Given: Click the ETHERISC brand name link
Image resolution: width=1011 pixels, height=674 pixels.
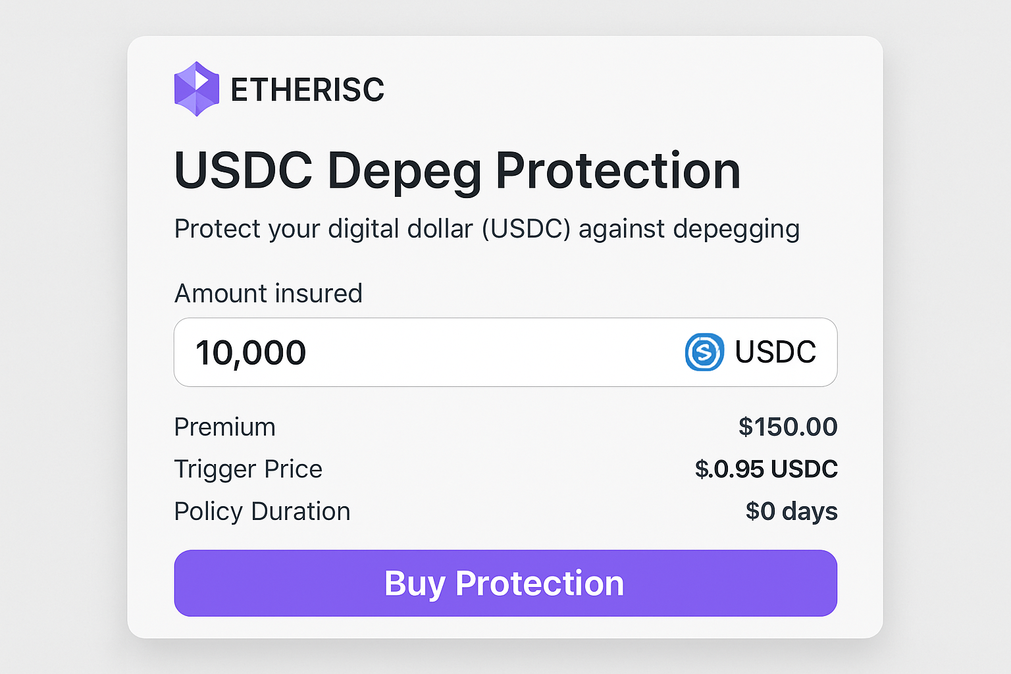Looking at the screenshot, I should (307, 90).
